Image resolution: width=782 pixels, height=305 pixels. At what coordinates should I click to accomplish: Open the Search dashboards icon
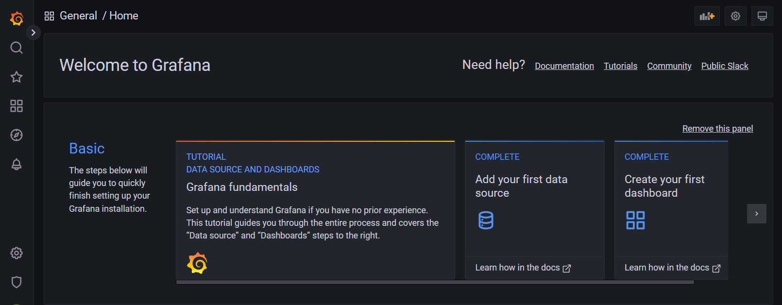pos(17,48)
